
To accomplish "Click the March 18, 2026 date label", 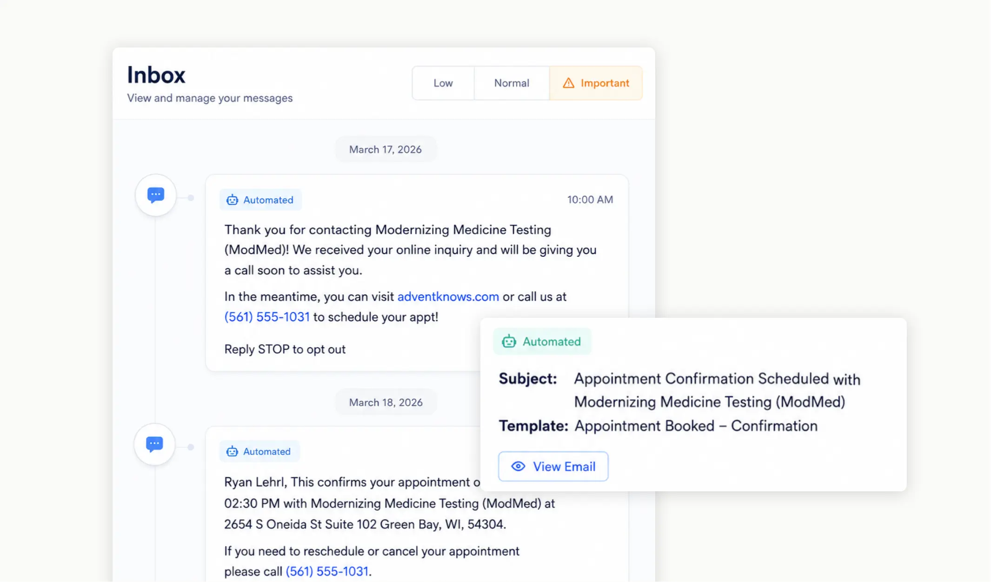I will pyautogui.click(x=386, y=402).
